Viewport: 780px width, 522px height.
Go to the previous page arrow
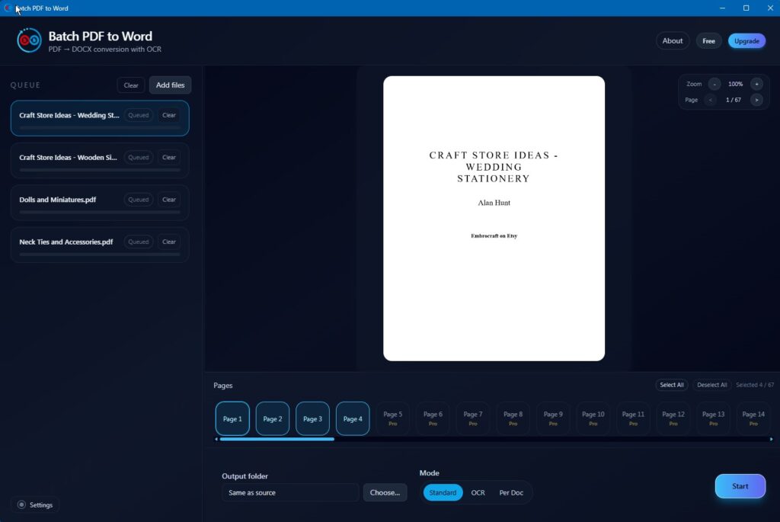click(x=711, y=100)
